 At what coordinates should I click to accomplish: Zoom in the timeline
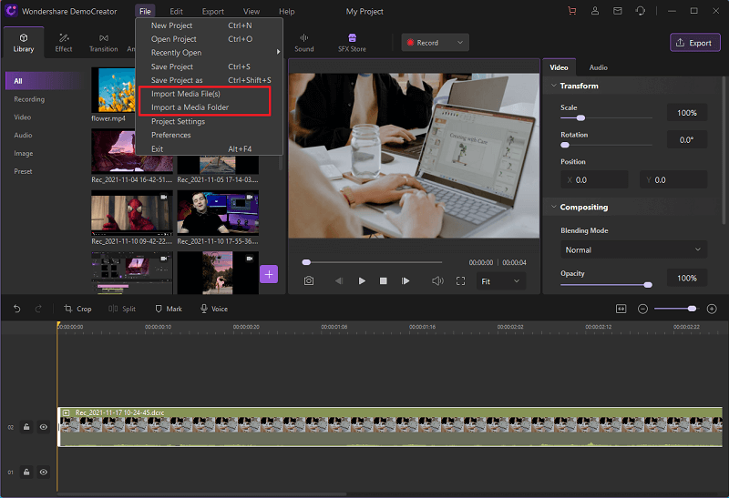712,309
